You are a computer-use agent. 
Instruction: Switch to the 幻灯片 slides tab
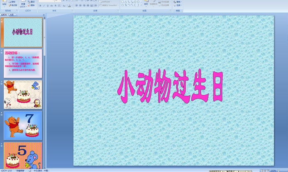4,14
